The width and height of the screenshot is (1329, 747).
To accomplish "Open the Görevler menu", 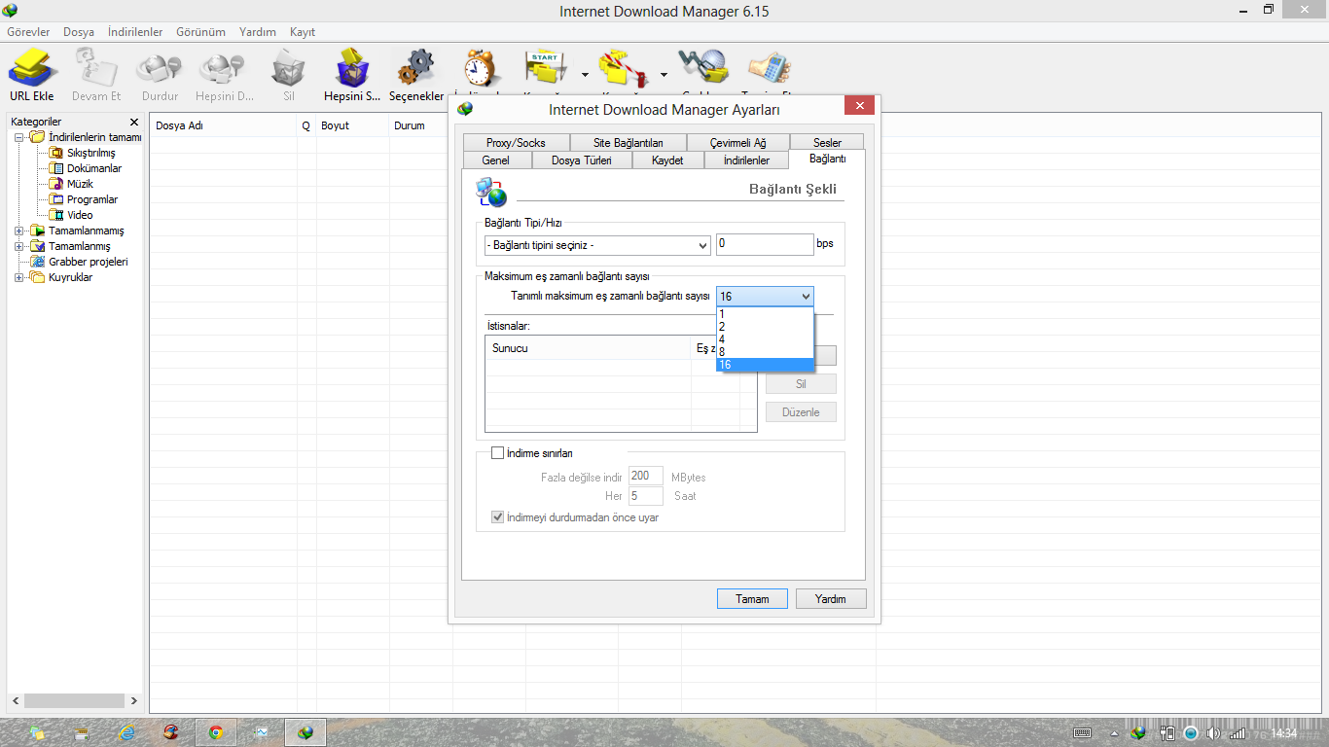I will click(28, 32).
